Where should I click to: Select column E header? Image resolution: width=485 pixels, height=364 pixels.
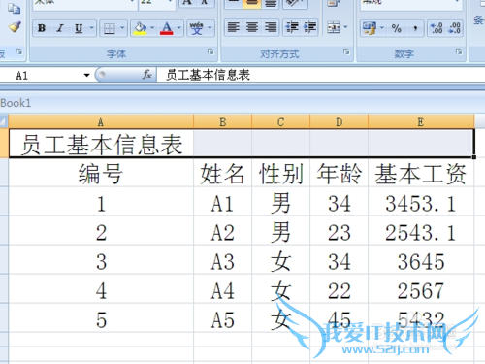(421, 122)
